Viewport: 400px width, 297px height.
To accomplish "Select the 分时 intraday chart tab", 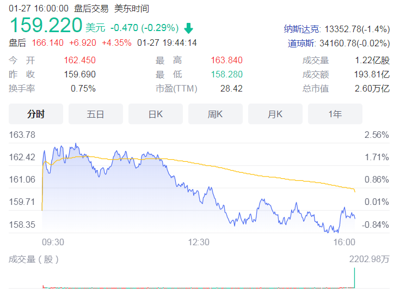I will [36, 114].
